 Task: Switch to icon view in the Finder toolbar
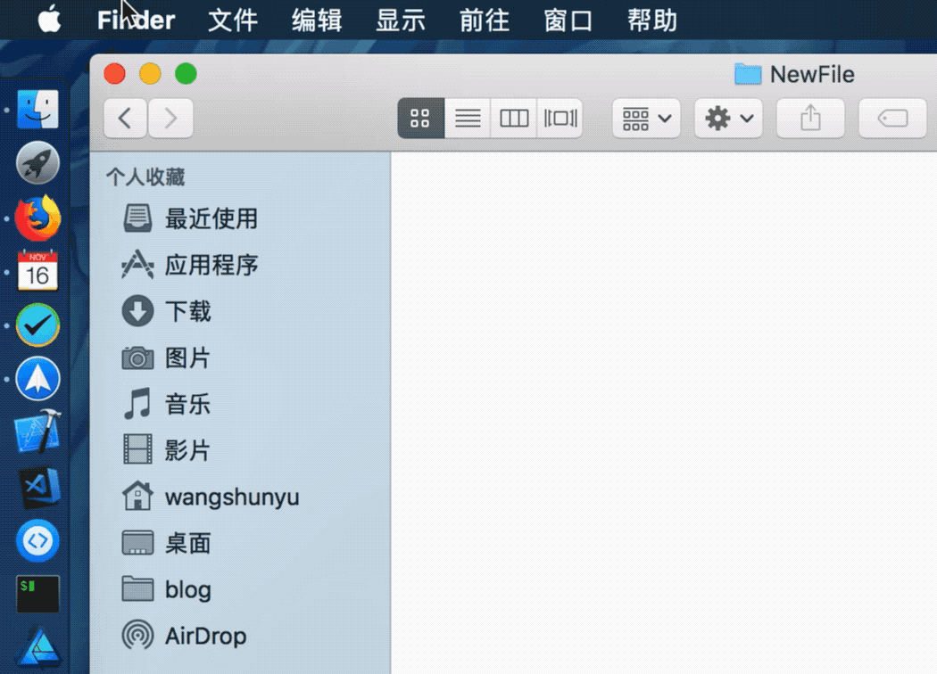[420, 118]
